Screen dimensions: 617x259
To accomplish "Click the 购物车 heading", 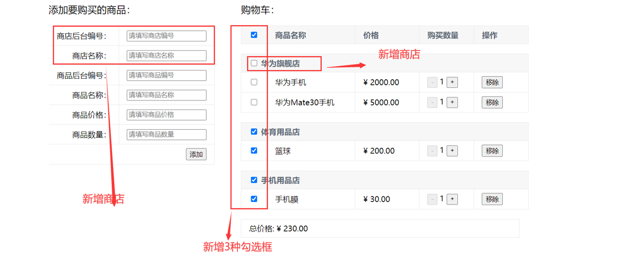I will pyautogui.click(x=257, y=10).
